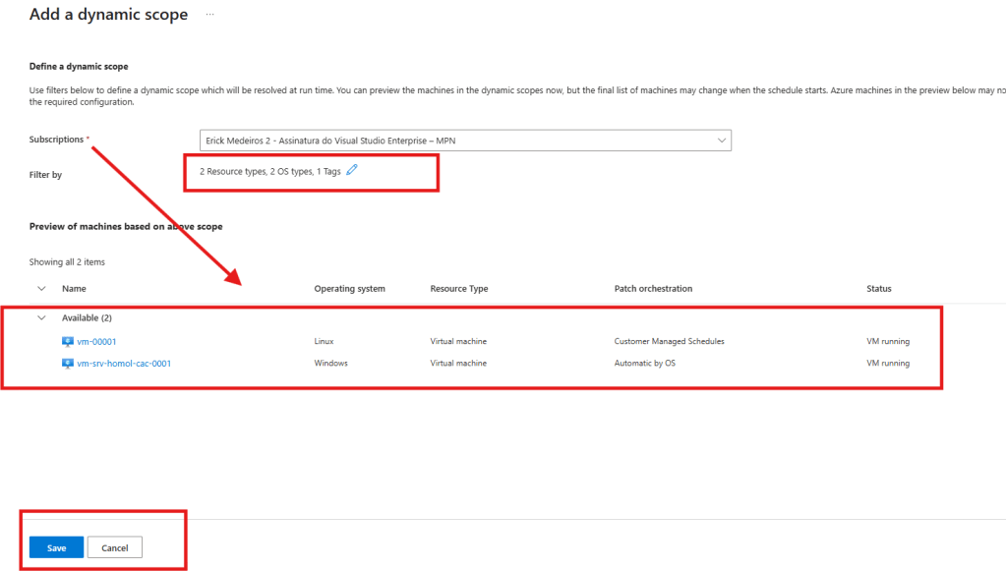1006x571 pixels.
Task: Select the Automatic by OS cell
Action: pyautogui.click(x=644, y=364)
